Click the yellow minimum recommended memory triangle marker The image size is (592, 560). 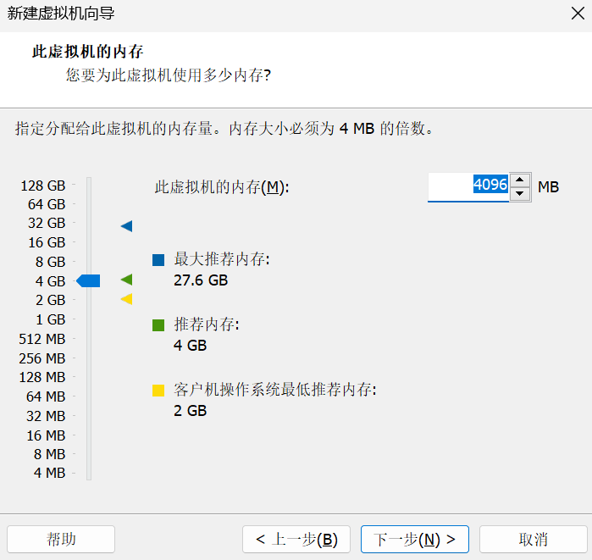click(127, 299)
